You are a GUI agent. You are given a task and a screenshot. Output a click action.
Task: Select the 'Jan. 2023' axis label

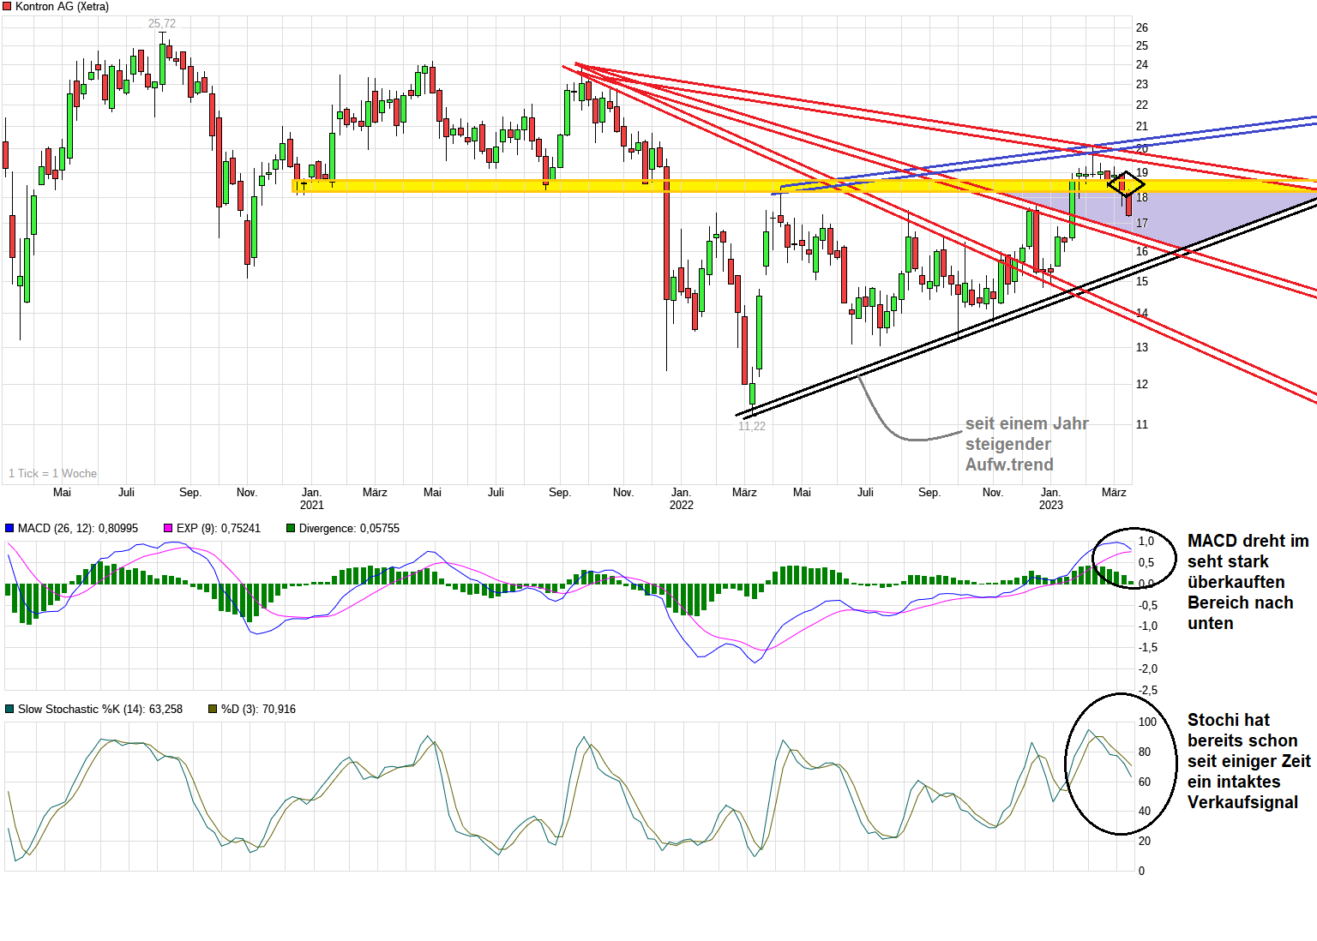pyautogui.click(x=1051, y=499)
